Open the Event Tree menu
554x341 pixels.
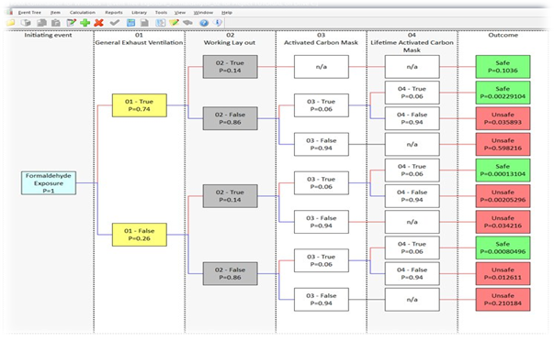(29, 12)
